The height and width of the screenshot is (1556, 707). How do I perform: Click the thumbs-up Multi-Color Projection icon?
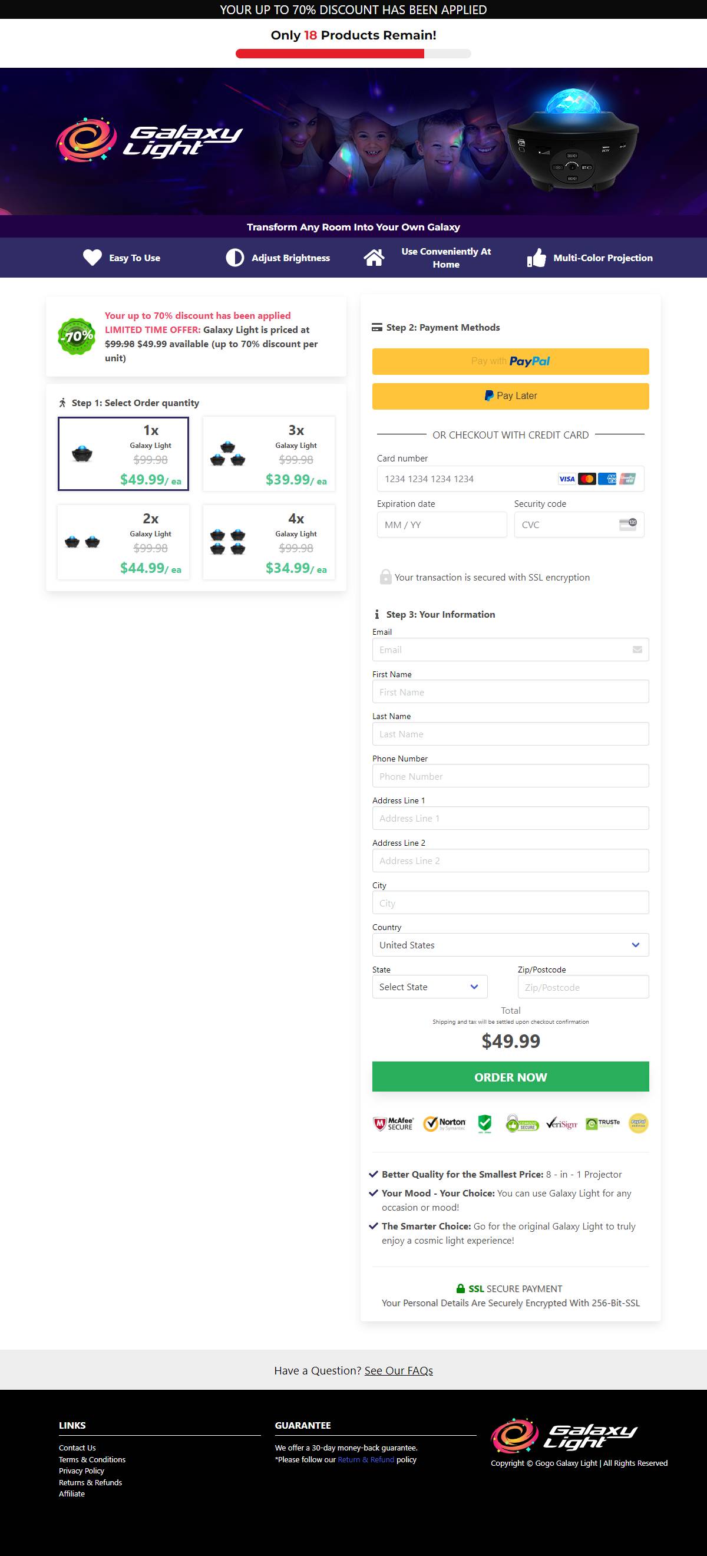537,258
